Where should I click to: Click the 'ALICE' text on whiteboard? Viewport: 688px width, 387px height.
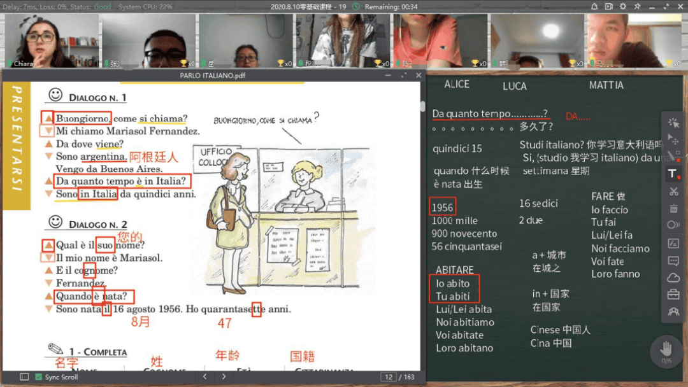(456, 84)
